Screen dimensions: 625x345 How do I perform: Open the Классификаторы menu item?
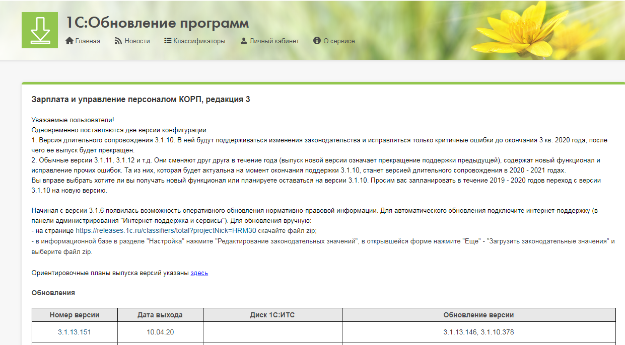point(199,41)
